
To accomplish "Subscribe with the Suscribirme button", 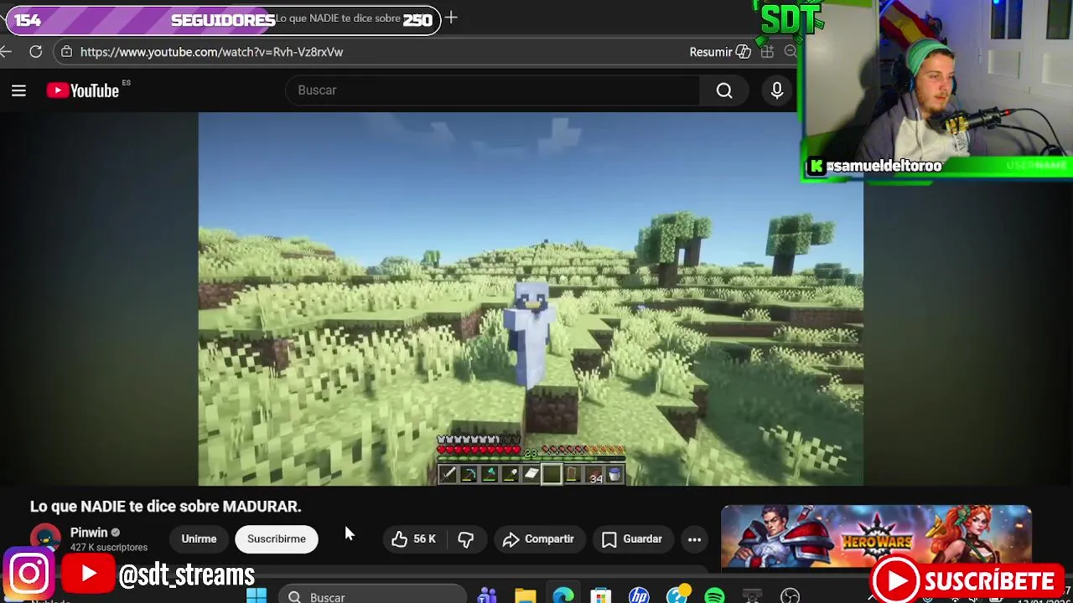I will 277,539.
